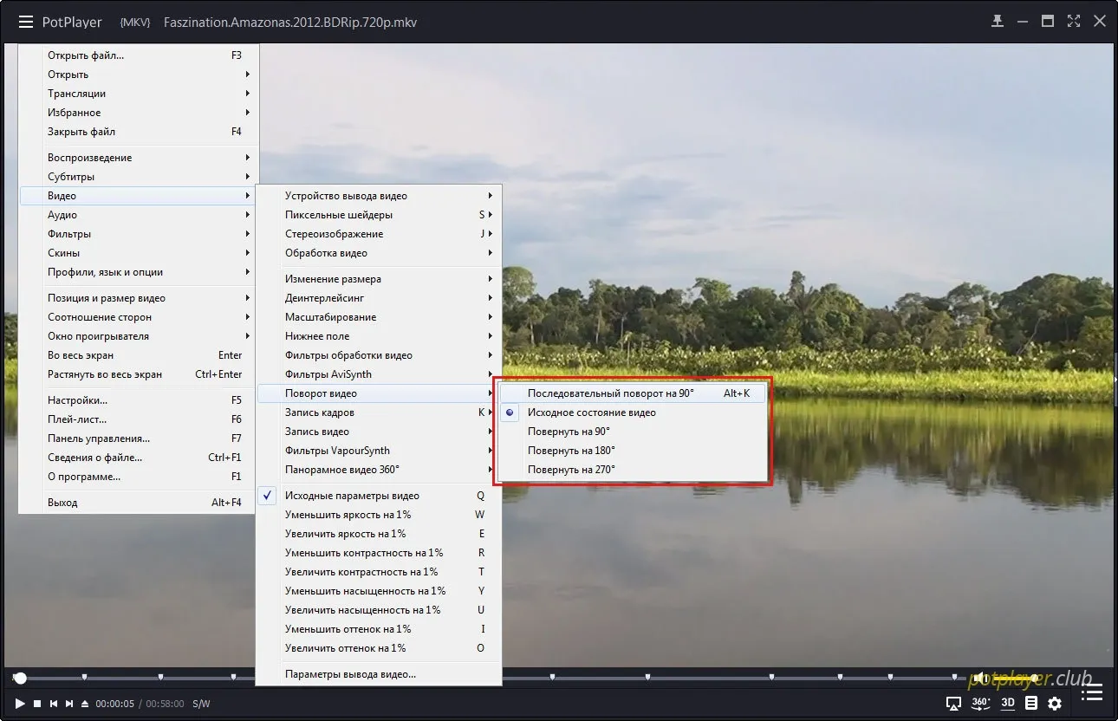Click 'Увеличить насыщенность на 1%'
The height and width of the screenshot is (721, 1118).
point(379,610)
